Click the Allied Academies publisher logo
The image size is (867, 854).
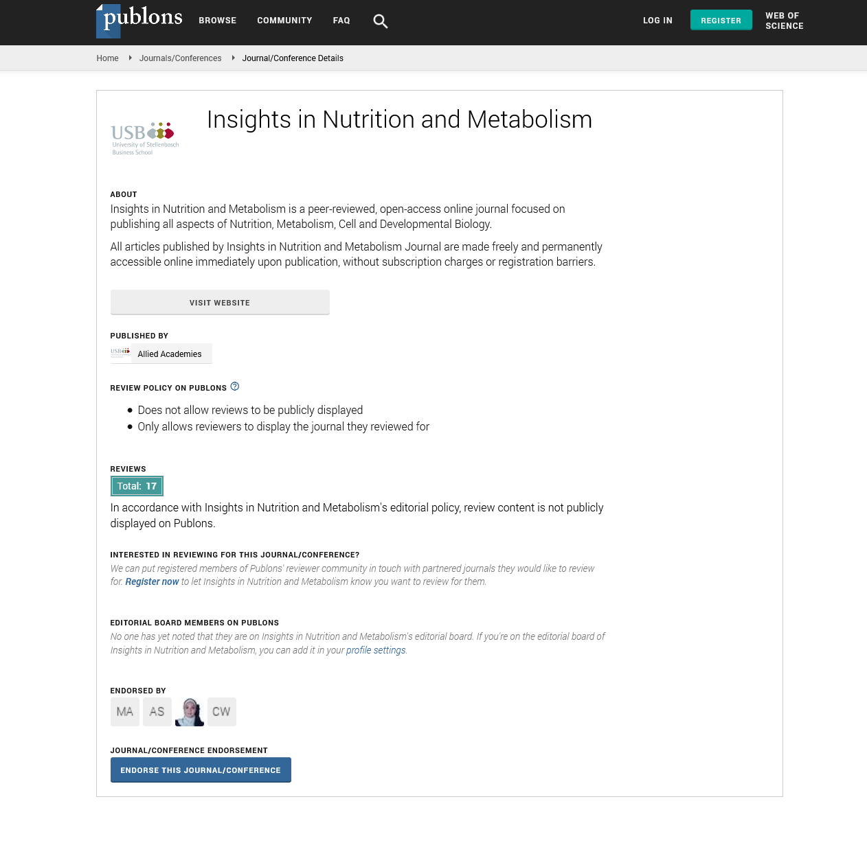(x=121, y=354)
